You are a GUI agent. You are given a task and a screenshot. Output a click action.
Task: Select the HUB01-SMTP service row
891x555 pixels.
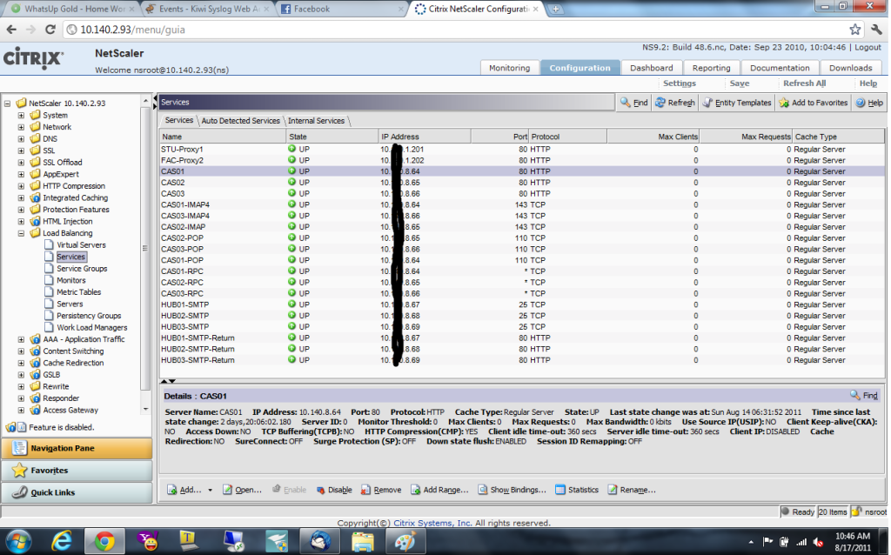coord(522,304)
